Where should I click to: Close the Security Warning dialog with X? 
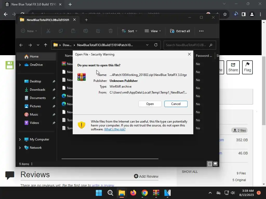(189, 54)
